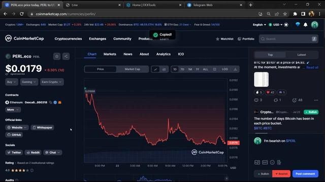Switch to the Telegram Web browser tab
This screenshot has width=325, height=182.
click(214, 5)
